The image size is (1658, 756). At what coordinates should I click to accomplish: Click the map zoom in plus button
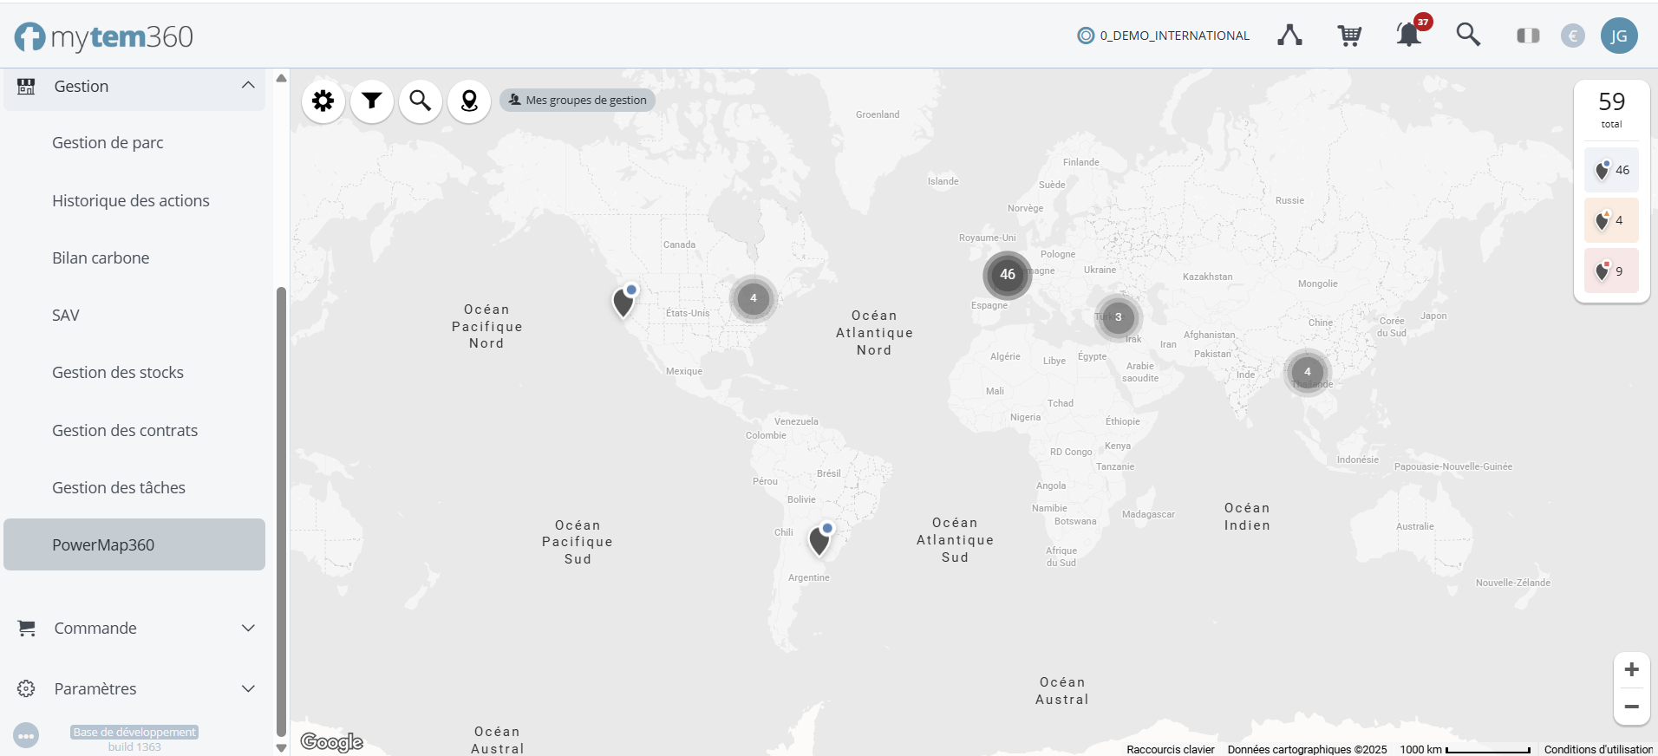[x=1631, y=670]
